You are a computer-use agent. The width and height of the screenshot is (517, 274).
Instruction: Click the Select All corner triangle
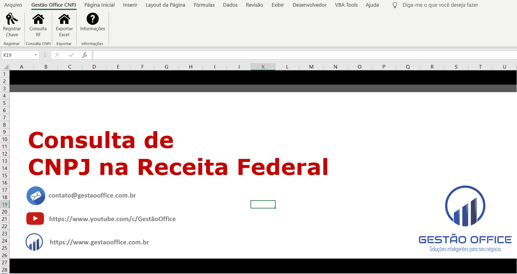pyautogui.click(x=5, y=67)
